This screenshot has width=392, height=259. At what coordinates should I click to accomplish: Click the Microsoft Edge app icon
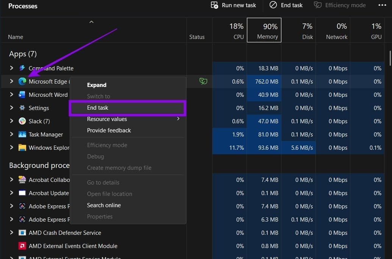pyautogui.click(x=22, y=81)
